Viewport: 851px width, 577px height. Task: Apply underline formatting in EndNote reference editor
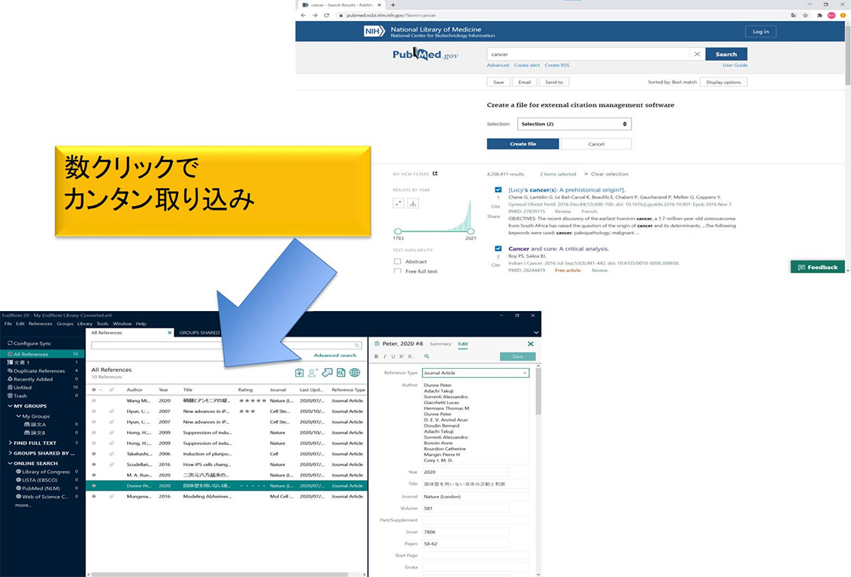pos(393,356)
